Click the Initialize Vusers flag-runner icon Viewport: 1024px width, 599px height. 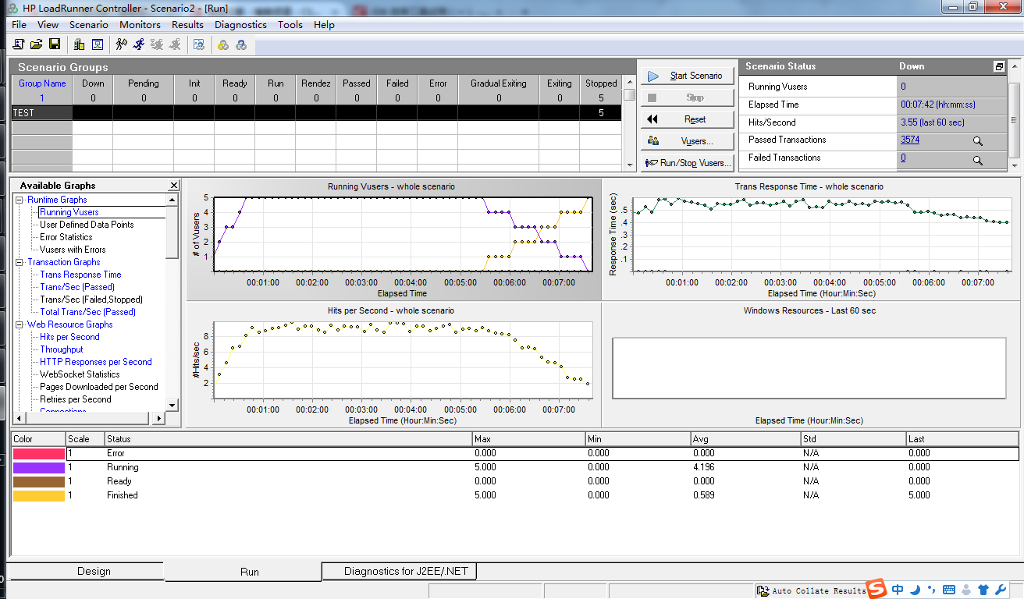pos(122,44)
